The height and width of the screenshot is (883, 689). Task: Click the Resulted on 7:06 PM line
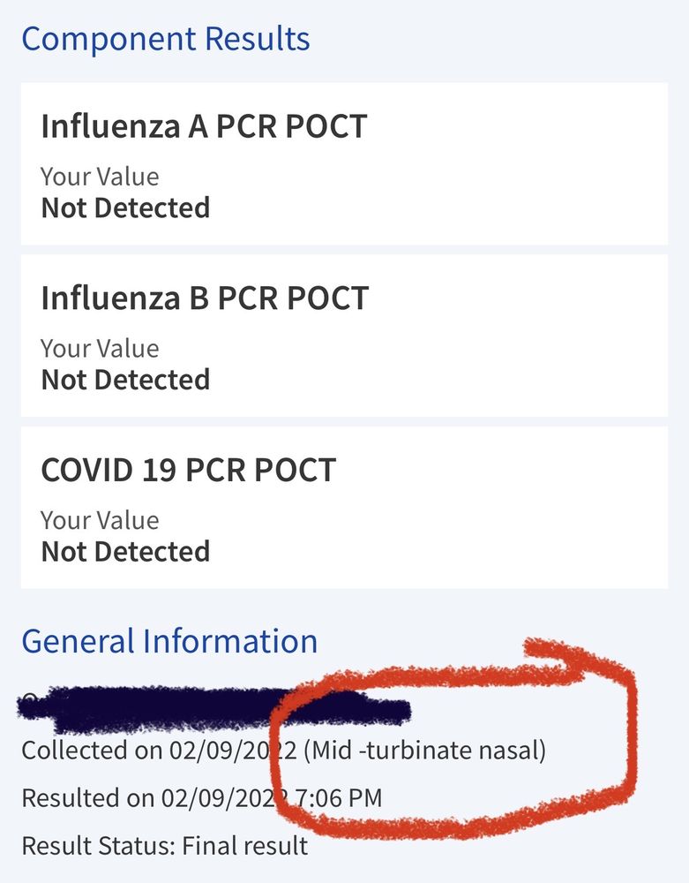click(202, 798)
